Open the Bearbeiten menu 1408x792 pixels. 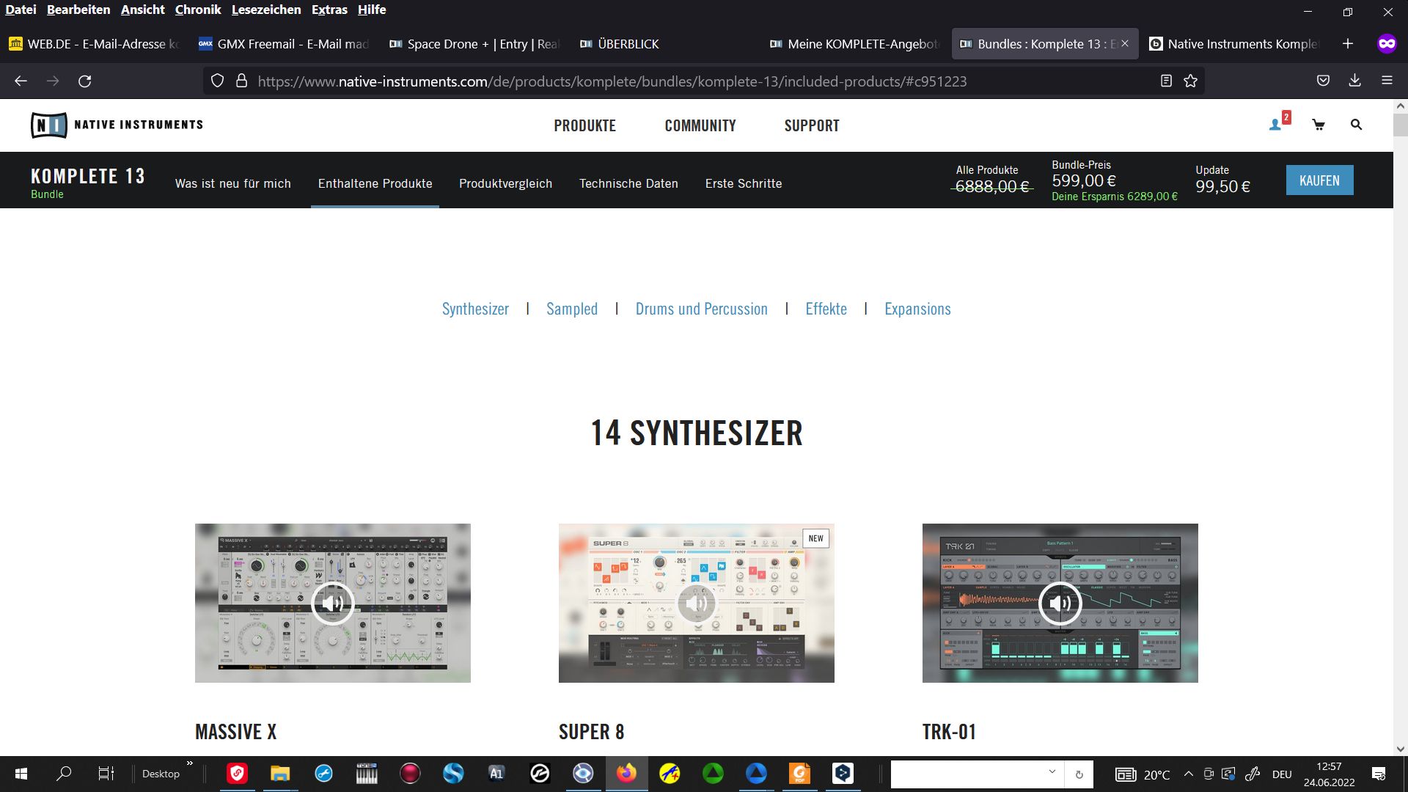(78, 10)
